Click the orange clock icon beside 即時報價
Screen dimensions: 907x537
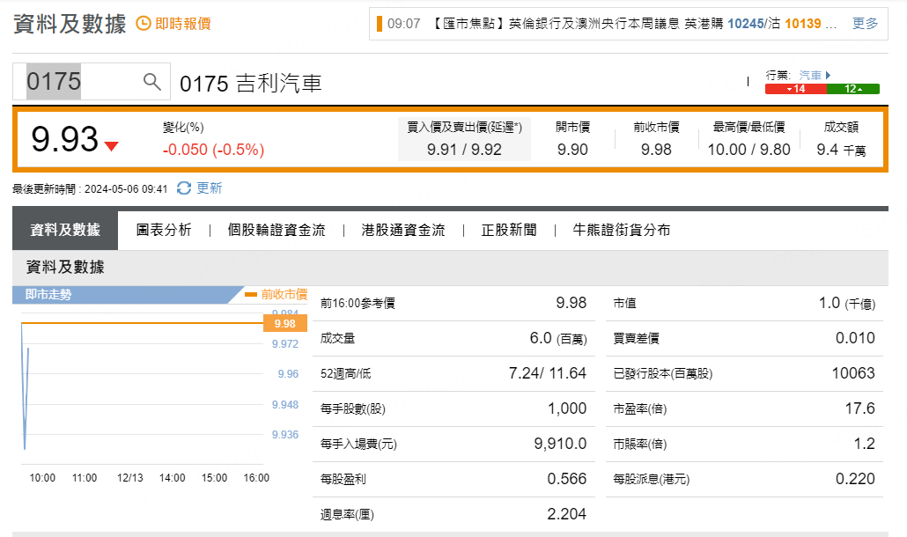(x=144, y=24)
